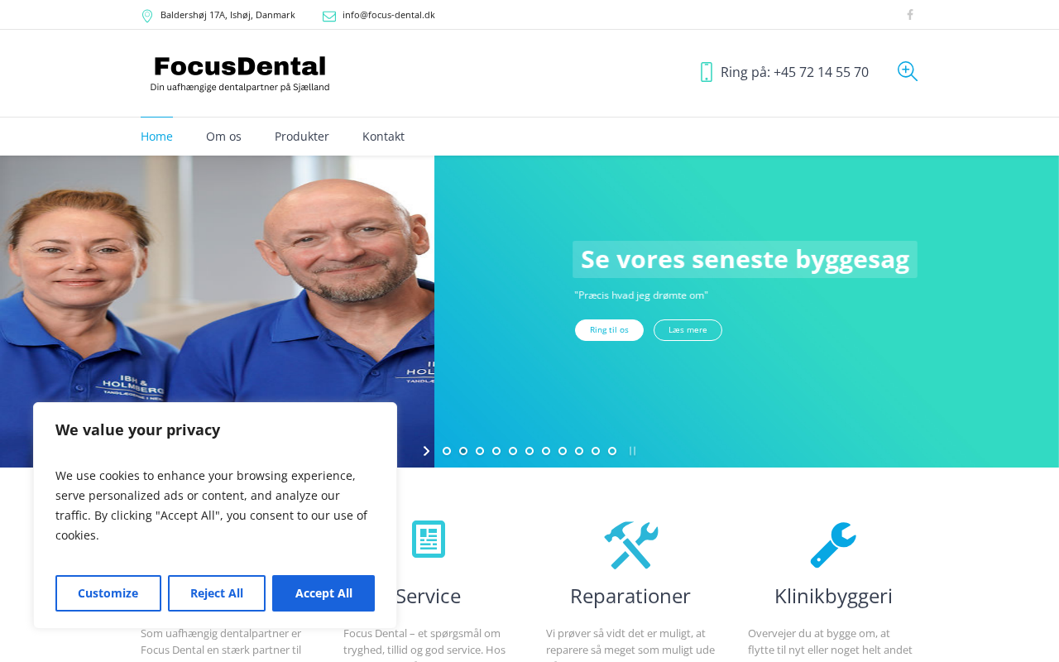Click the Læs mere button
This screenshot has height=662, width=1059.
(688, 330)
